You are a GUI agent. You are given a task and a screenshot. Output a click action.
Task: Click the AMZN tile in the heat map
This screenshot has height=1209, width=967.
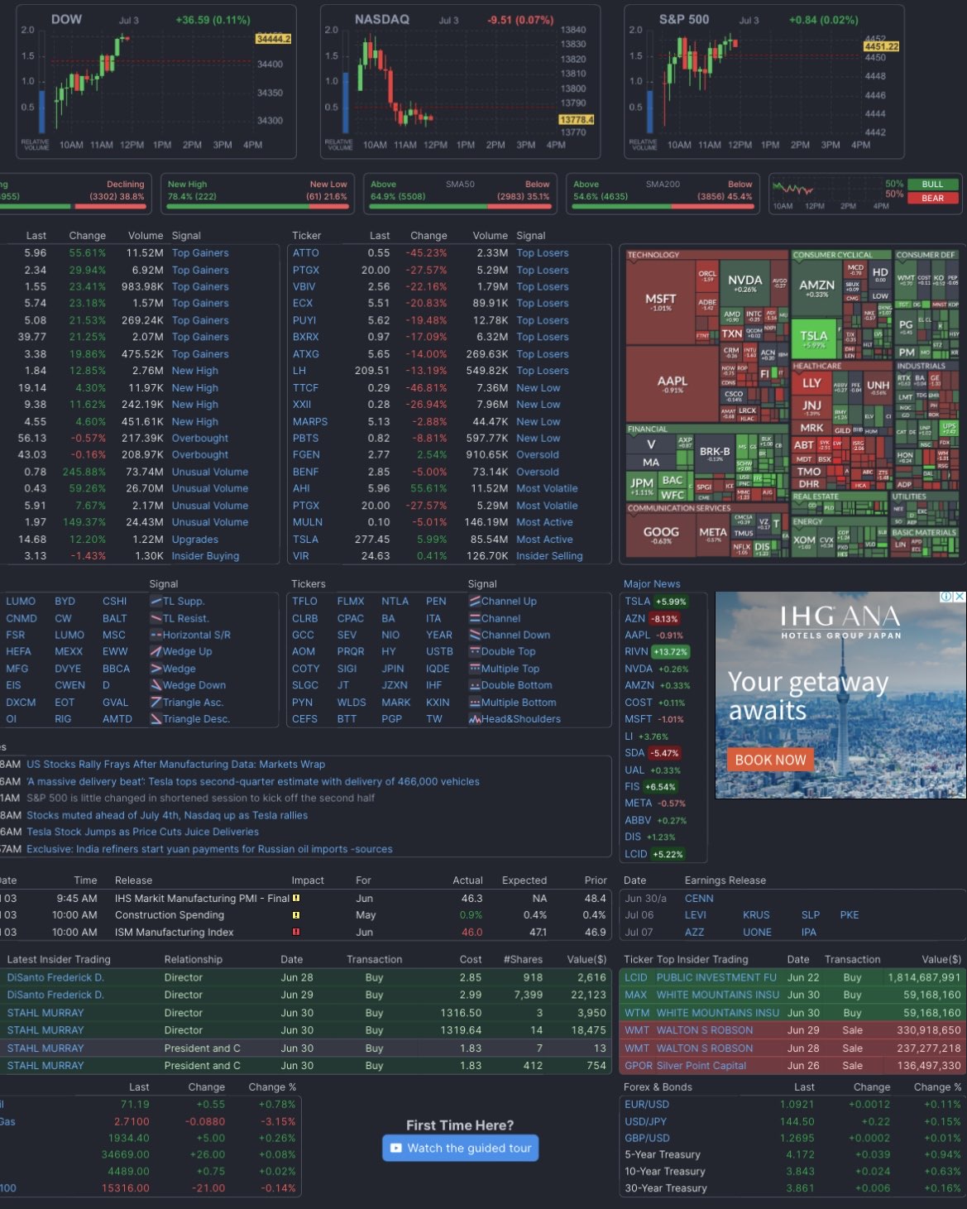point(816,288)
